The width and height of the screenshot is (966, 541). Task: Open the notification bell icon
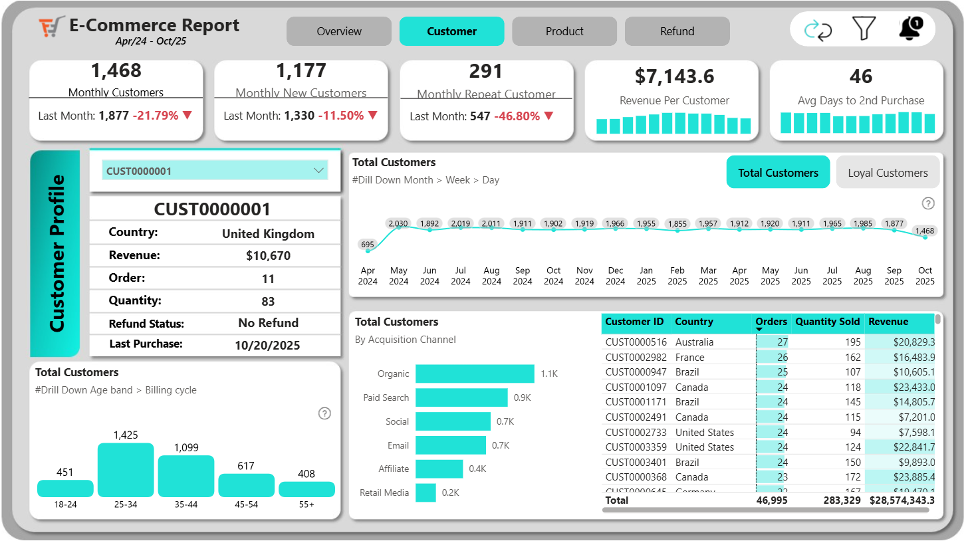click(910, 29)
